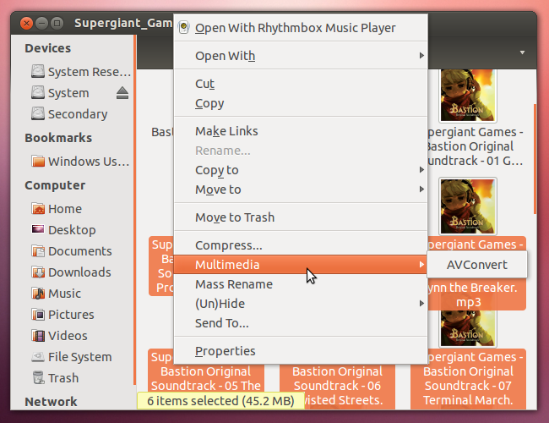Choose Compress... from the menu
This screenshot has height=423, width=549.
[x=301, y=245]
